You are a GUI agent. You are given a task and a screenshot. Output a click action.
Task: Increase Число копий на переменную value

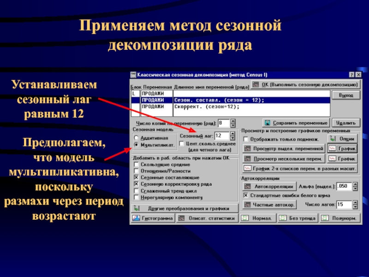(233, 121)
